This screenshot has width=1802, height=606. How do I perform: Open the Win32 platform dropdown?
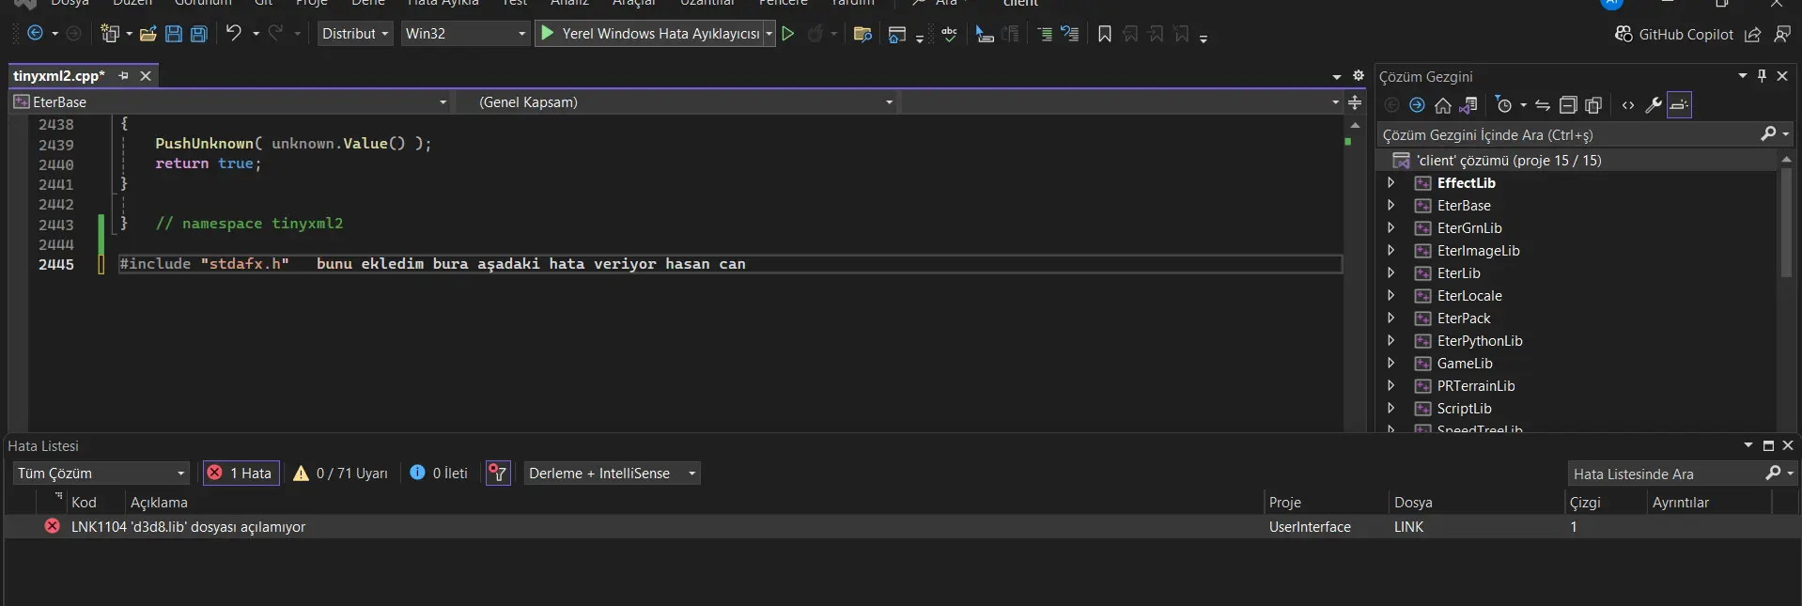(465, 34)
